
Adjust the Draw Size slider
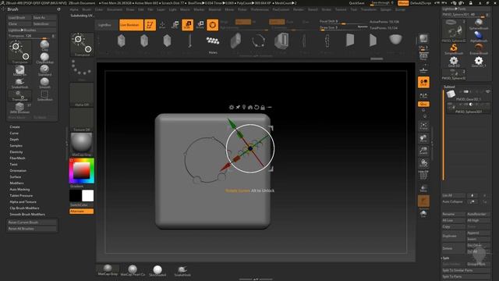click(x=342, y=28)
